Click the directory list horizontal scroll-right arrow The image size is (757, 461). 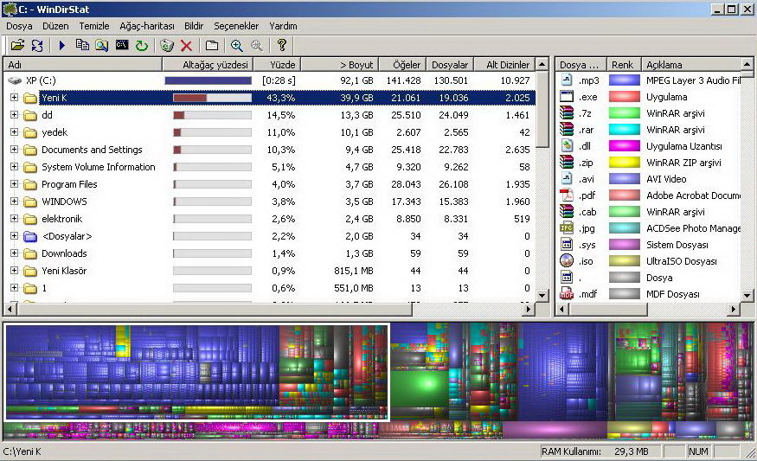pos(528,309)
